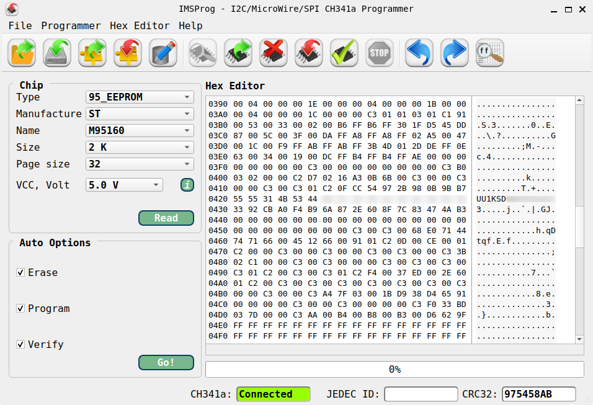Open the hex search magnifier icon
Viewport: 593px width, 405px height.
point(489,53)
